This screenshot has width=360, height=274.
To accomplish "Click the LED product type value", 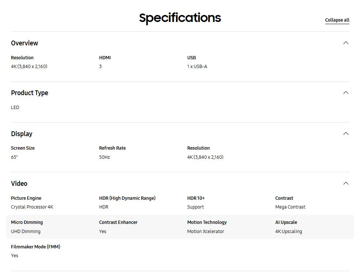I will (x=15, y=108).
